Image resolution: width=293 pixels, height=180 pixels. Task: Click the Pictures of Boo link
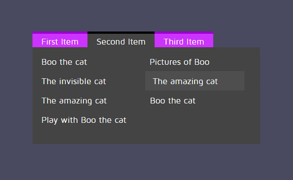click(x=179, y=62)
